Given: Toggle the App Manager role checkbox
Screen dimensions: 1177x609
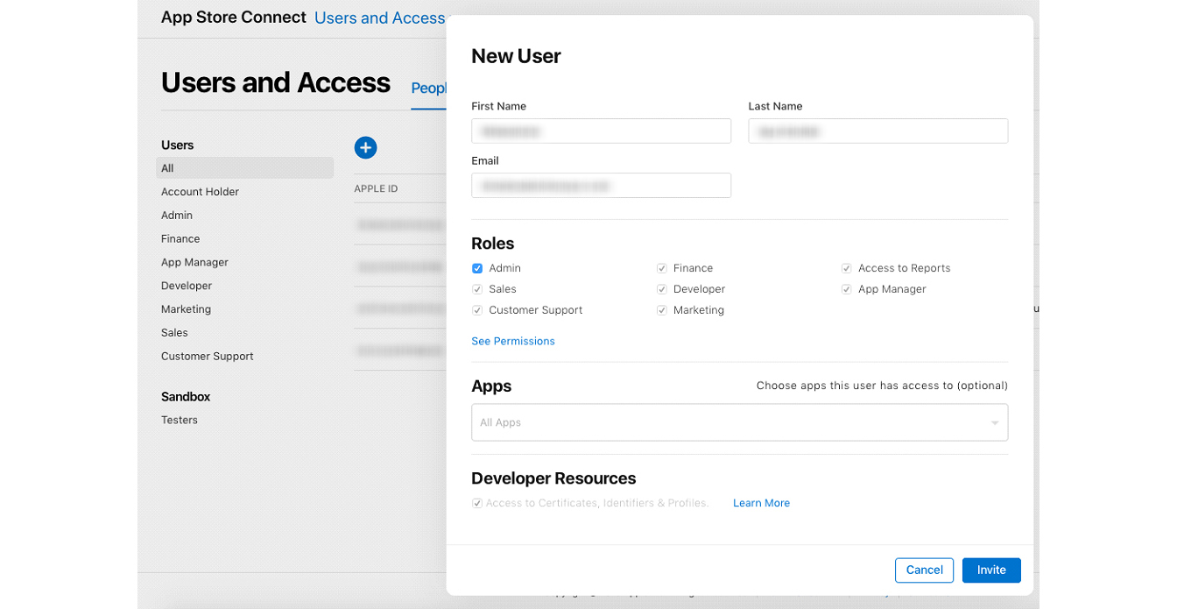Looking at the screenshot, I should pos(847,289).
